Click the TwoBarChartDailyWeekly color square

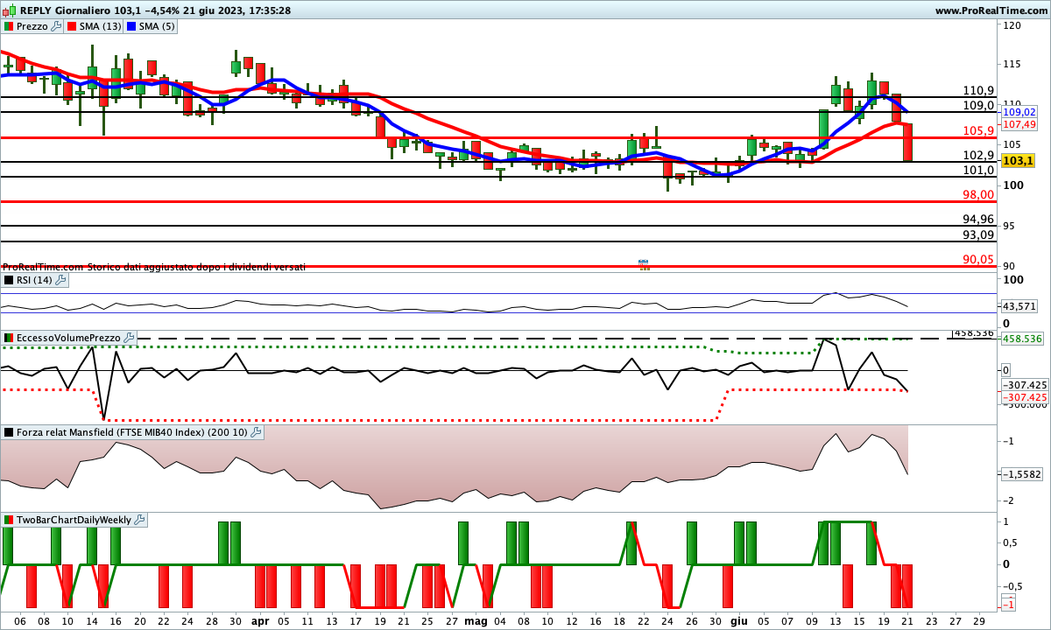[9, 520]
